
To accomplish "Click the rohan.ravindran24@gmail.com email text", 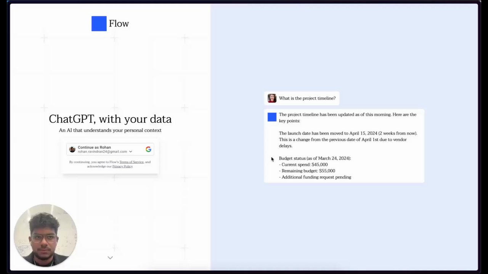I will click(103, 151).
